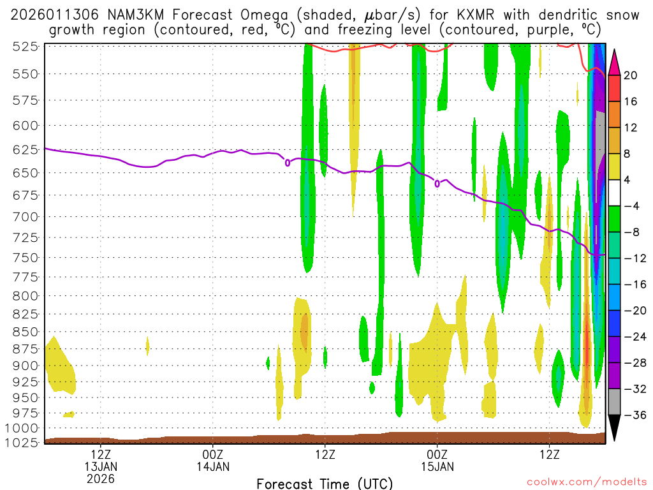Click the purple legend swatch between -24 and -28

pos(614,350)
